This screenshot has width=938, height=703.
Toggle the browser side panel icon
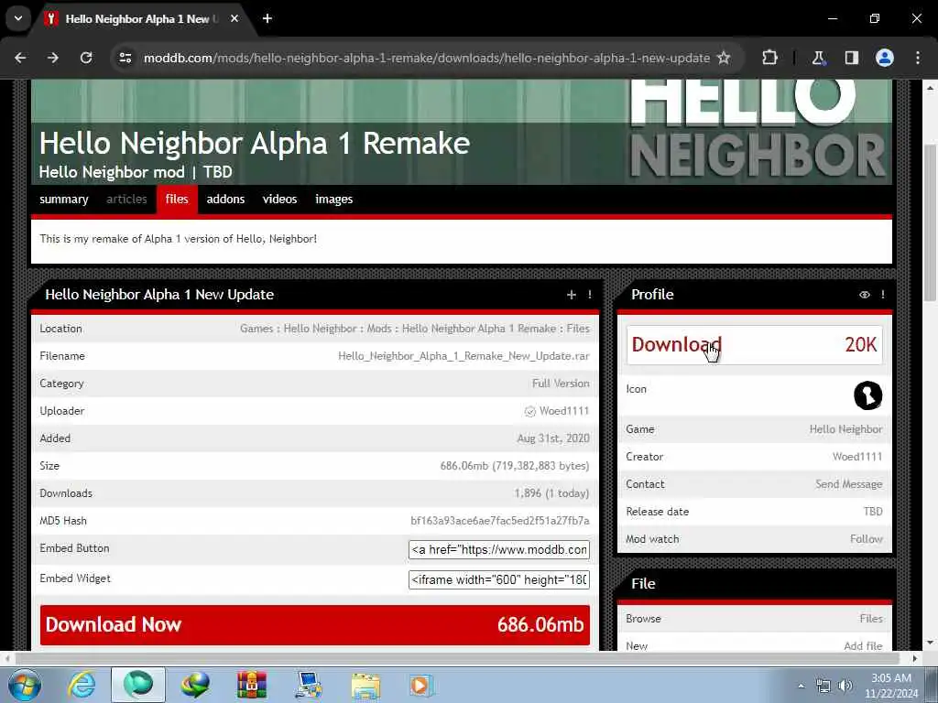(851, 58)
